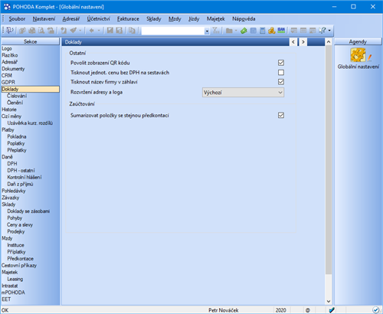This screenshot has width=383, height=314.
Task: Open the Jízdy menu
Action: (x=194, y=18)
